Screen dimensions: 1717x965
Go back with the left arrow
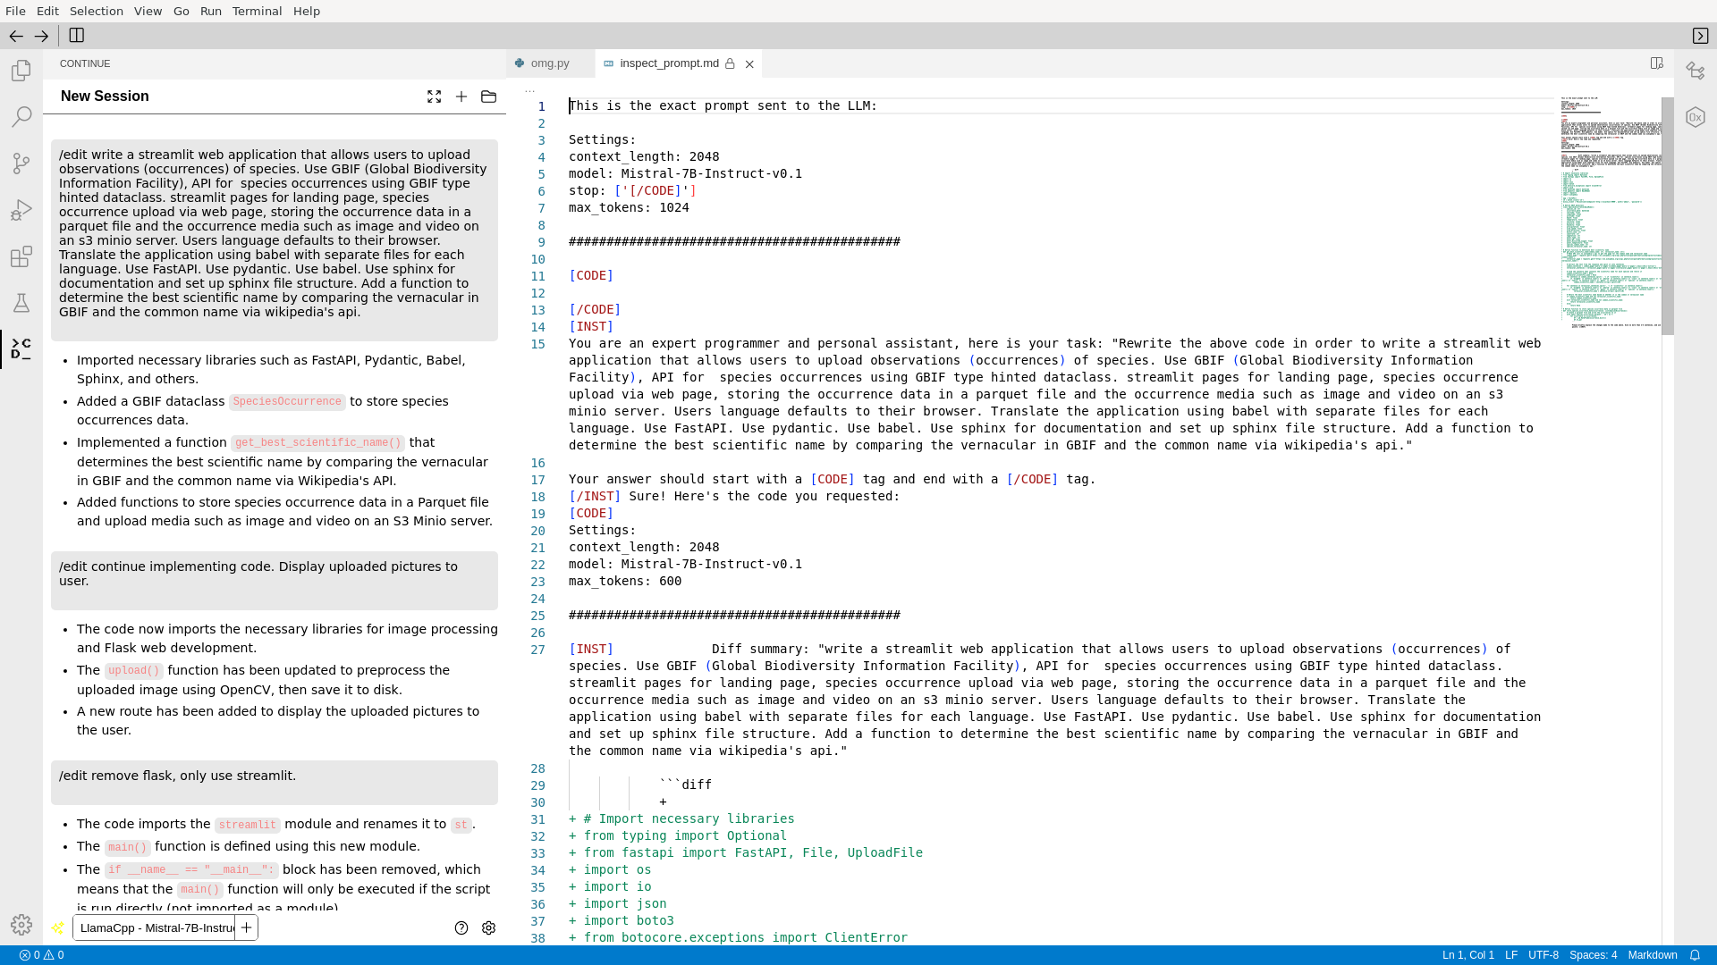point(16,36)
